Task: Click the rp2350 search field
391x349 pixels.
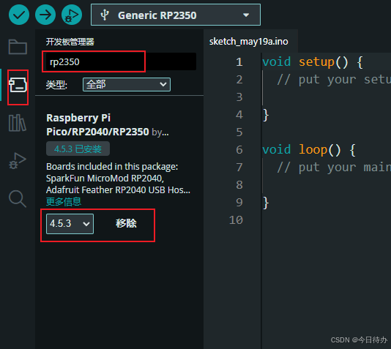Action: [x=121, y=61]
